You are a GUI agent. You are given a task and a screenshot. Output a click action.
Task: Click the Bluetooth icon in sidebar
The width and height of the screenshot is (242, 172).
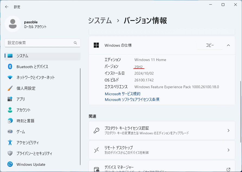10,66
